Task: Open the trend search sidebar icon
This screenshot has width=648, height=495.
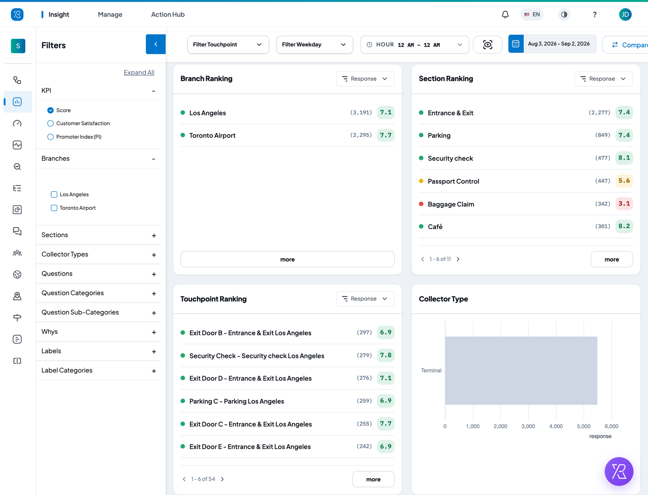Action: click(17, 166)
